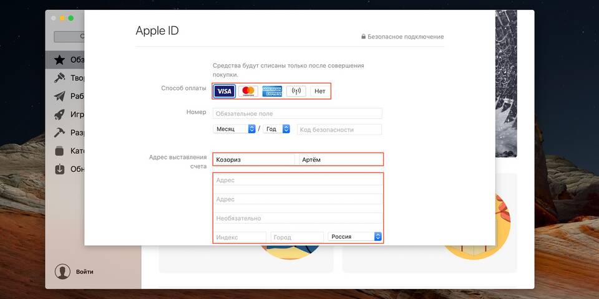Click the 'Индекс' postal code field
599x299 pixels.
(240, 237)
